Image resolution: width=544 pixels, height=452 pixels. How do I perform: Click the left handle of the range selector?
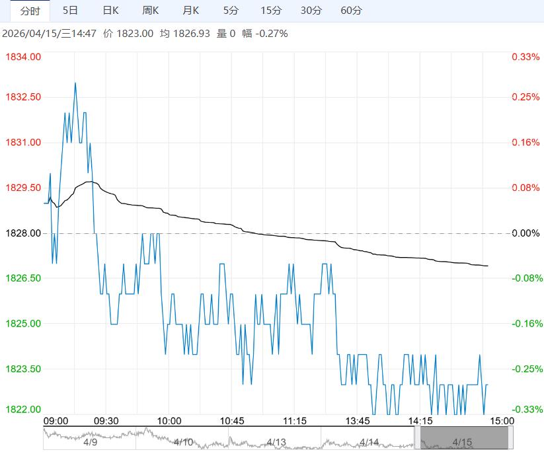(x=417, y=437)
